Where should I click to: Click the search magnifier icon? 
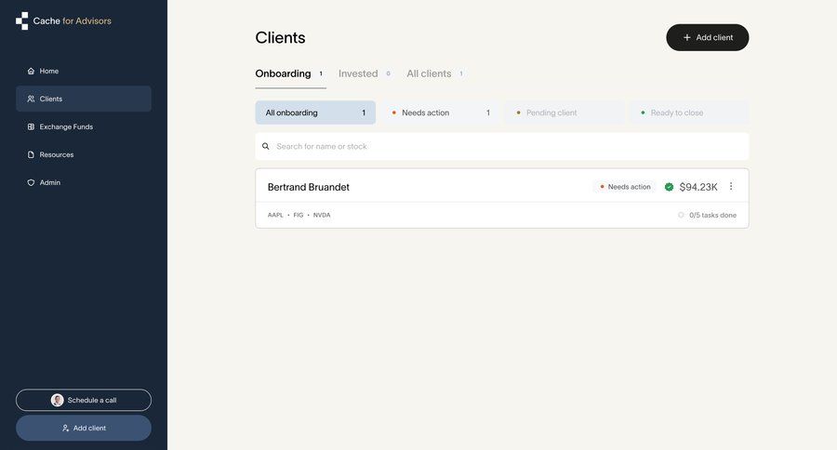[265, 146]
